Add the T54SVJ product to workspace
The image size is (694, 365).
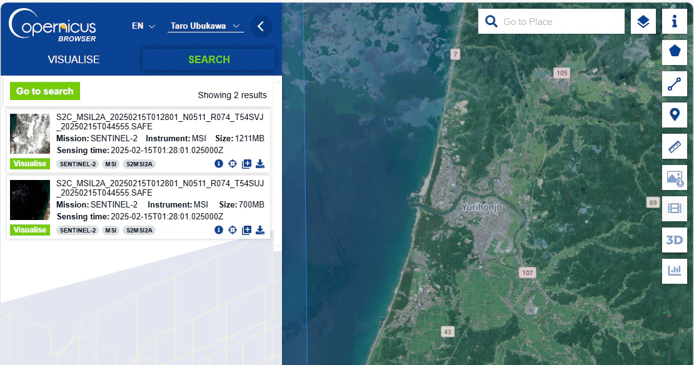246,164
